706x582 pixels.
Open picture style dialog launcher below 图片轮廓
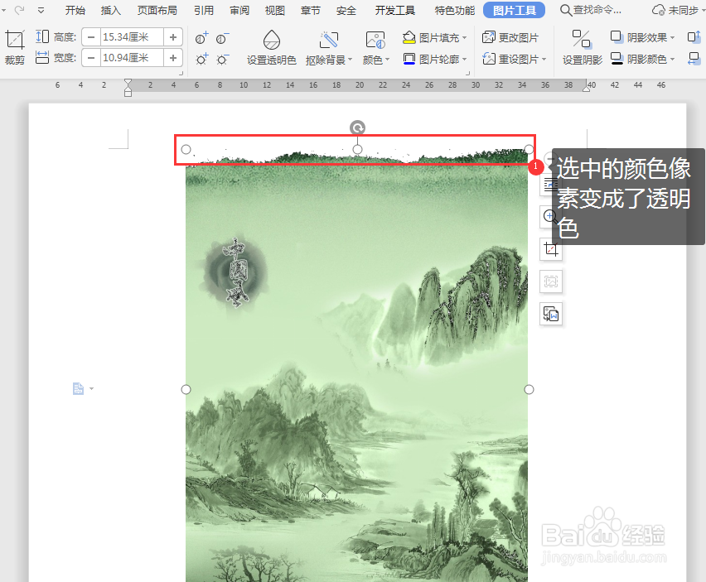(x=468, y=73)
